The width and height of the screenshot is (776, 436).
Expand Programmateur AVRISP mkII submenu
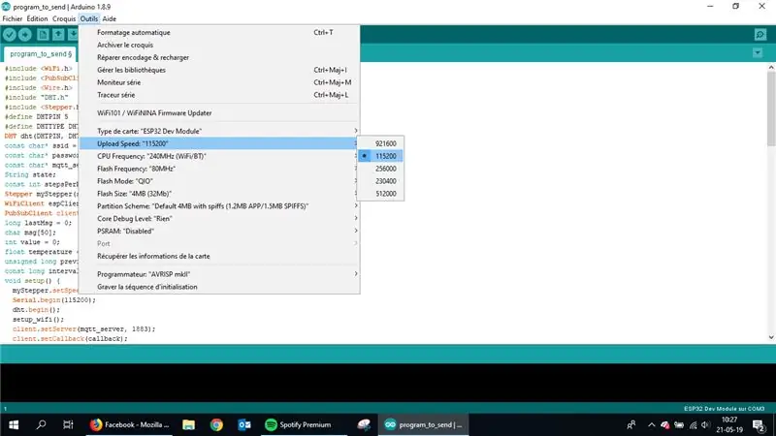click(x=219, y=274)
